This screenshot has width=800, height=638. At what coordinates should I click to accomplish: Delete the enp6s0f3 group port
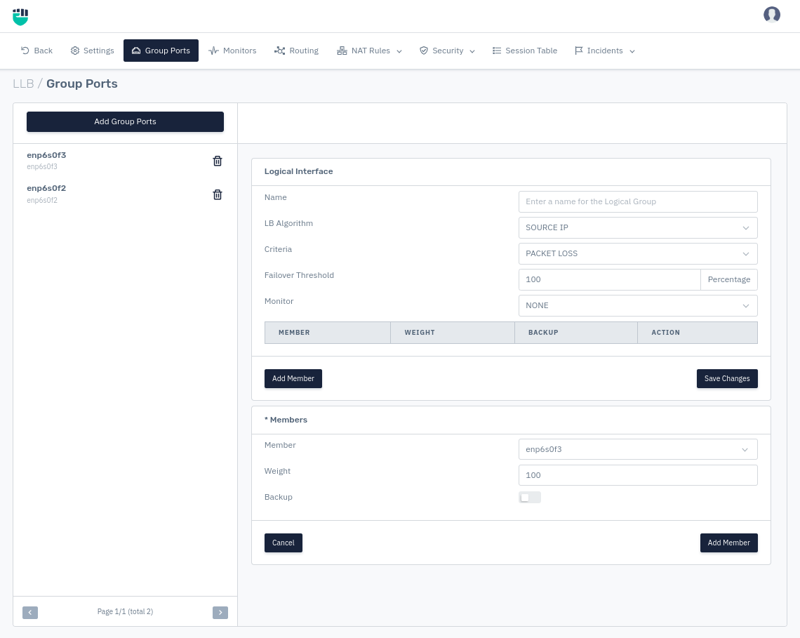click(218, 161)
